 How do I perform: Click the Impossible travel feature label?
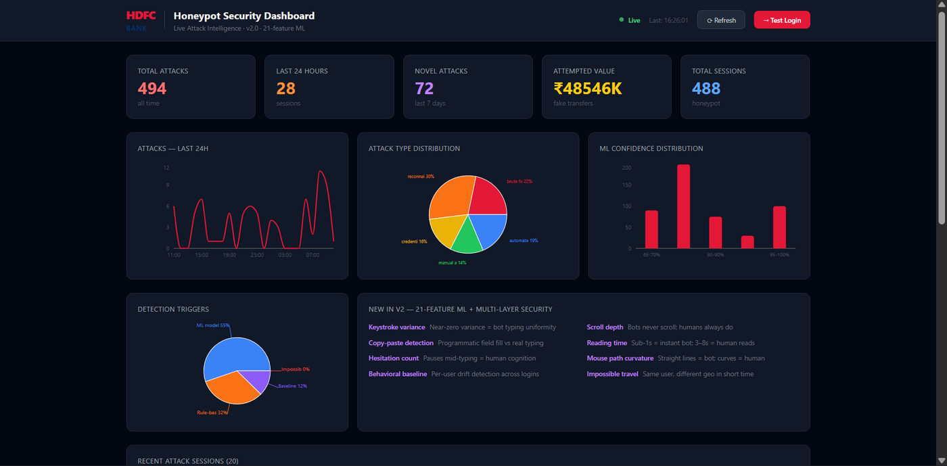click(x=613, y=374)
